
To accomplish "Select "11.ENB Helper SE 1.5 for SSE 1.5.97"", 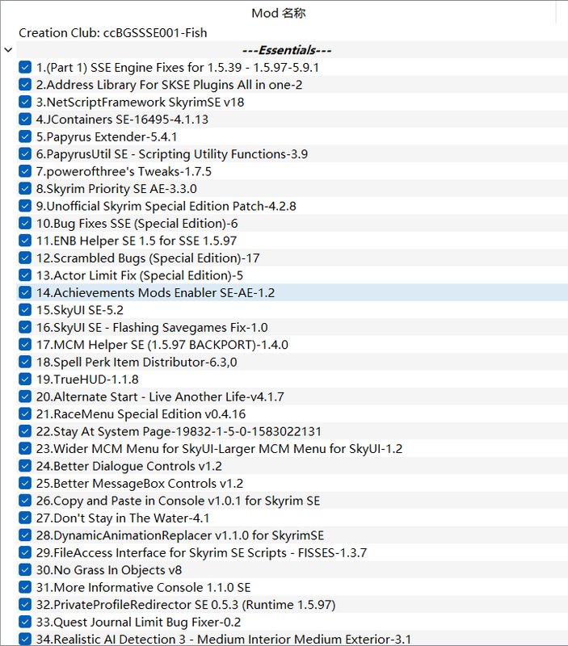I will [137, 240].
